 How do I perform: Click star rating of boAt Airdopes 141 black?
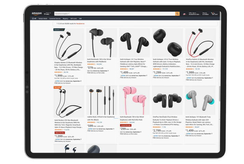pos(124,69)
